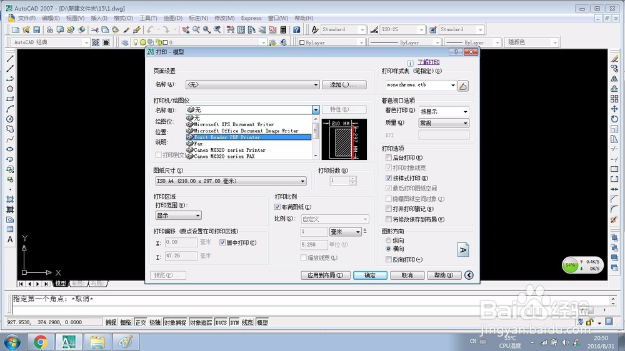Open the 了解打印 link
The height and width of the screenshot is (351, 625).
click(x=429, y=62)
